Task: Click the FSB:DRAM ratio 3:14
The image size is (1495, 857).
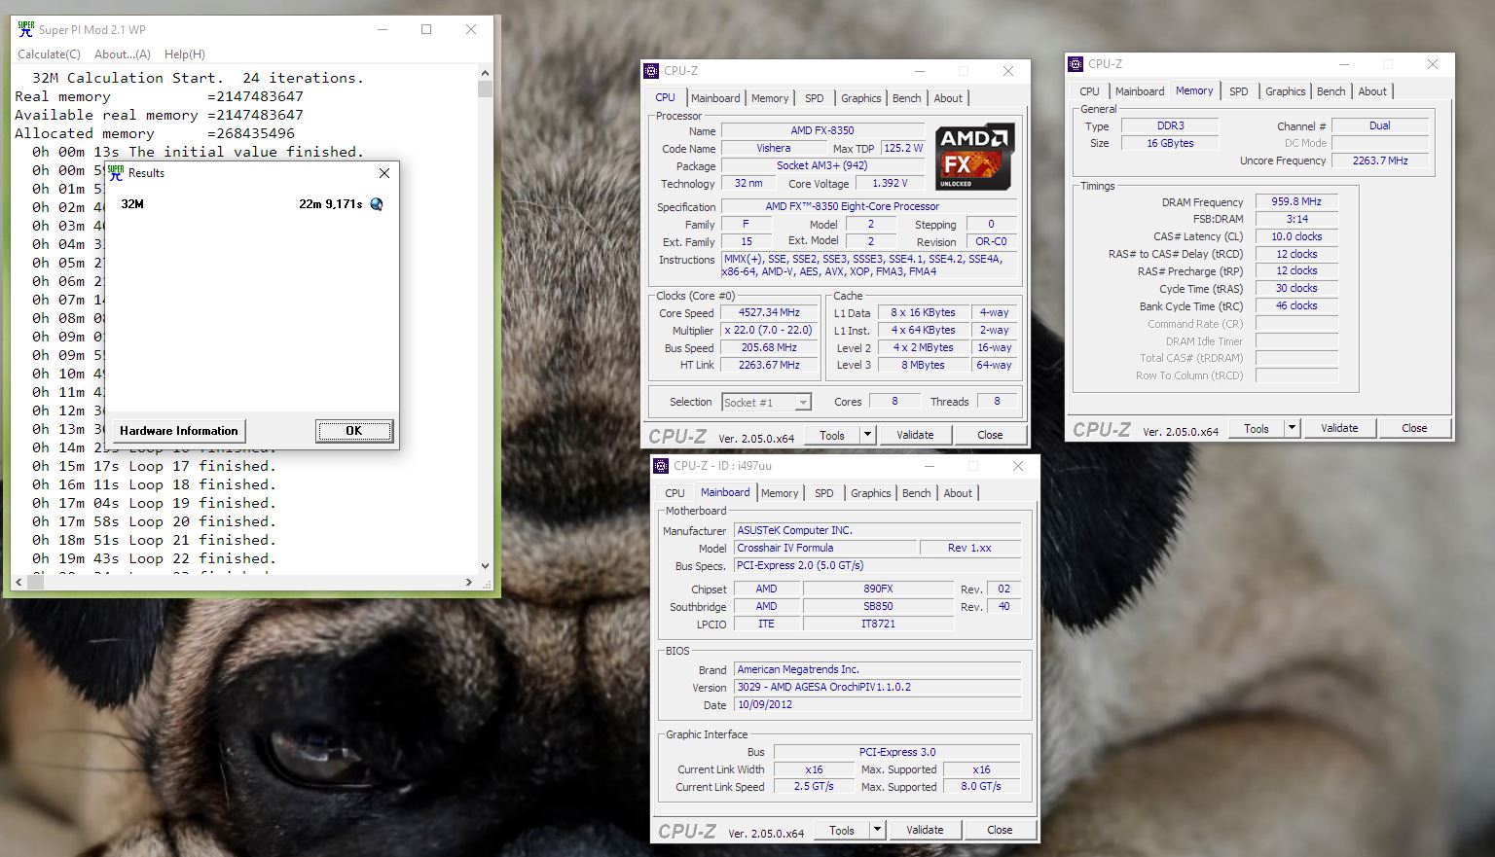Action: [x=1296, y=220]
